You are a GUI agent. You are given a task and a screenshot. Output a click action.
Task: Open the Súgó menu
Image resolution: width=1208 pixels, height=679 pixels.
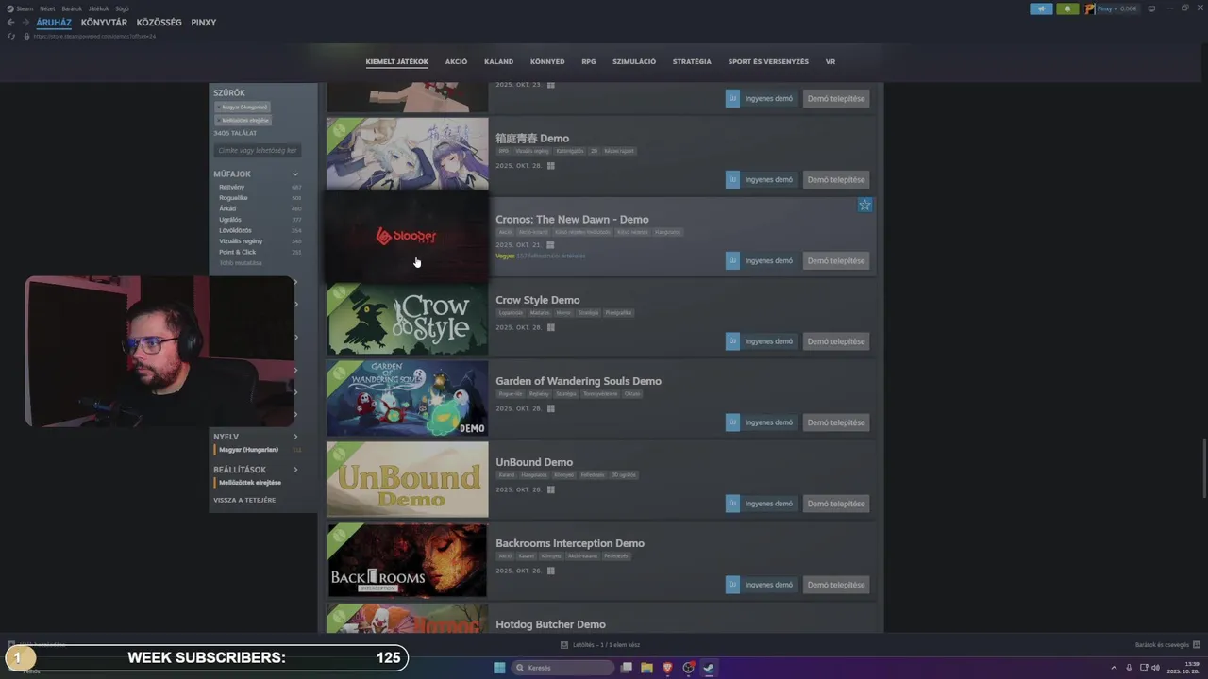[x=122, y=8]
